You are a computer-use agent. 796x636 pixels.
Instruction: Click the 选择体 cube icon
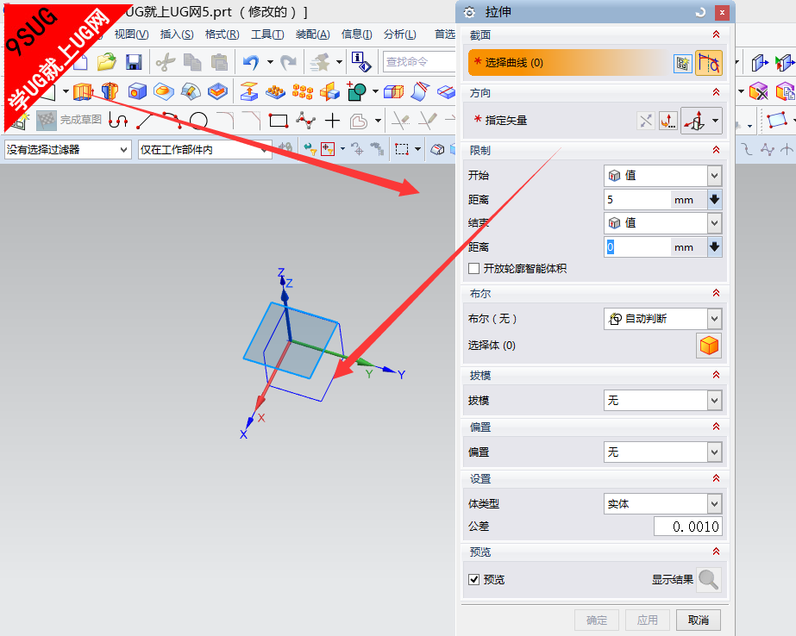click(709, 346)
